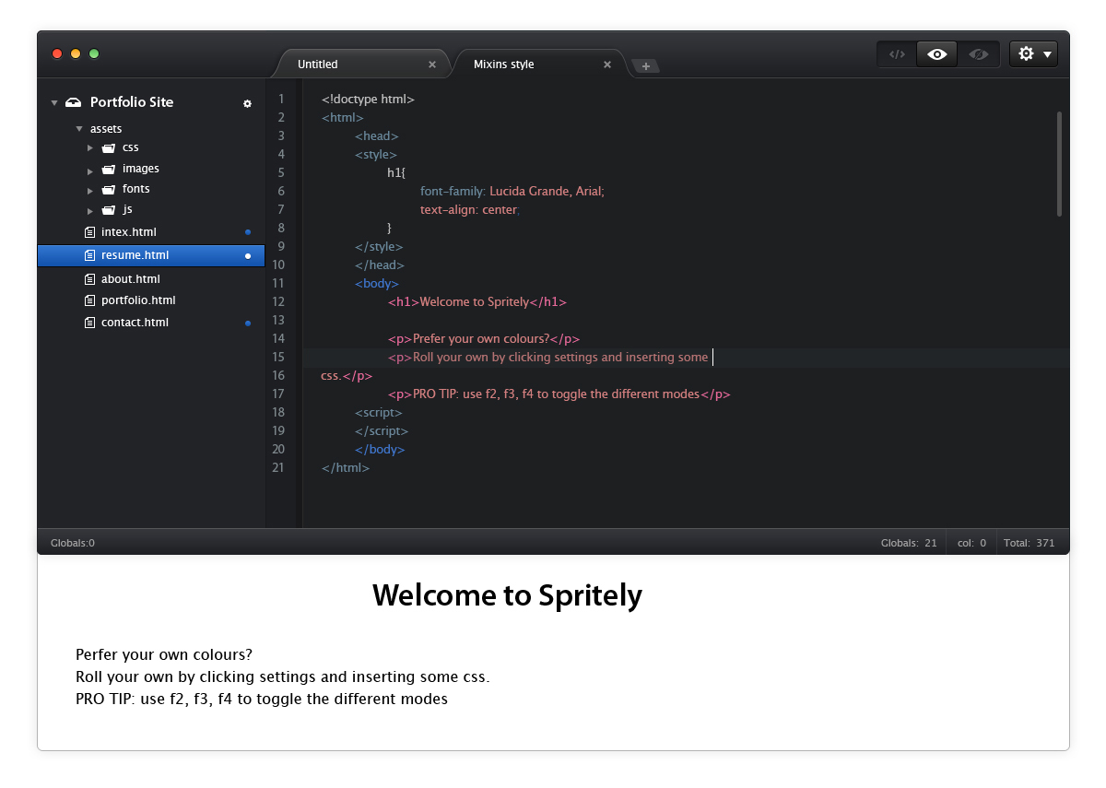
Task: Click the closing html tag line
Action: point(346,467)
